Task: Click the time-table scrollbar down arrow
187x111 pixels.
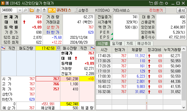Action: 184,108
